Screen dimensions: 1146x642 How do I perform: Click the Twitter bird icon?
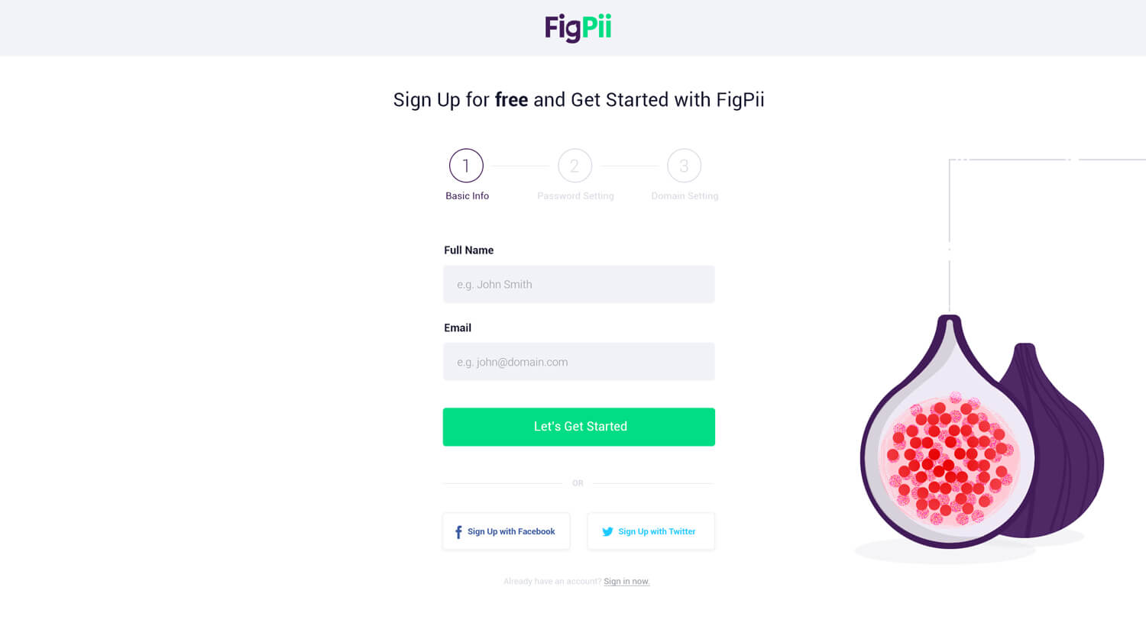coord(607,532)
